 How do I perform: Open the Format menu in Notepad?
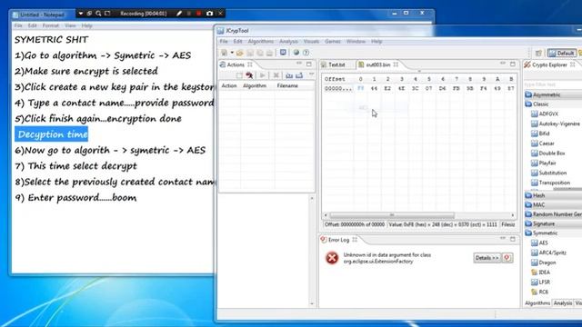click(51, 25)
